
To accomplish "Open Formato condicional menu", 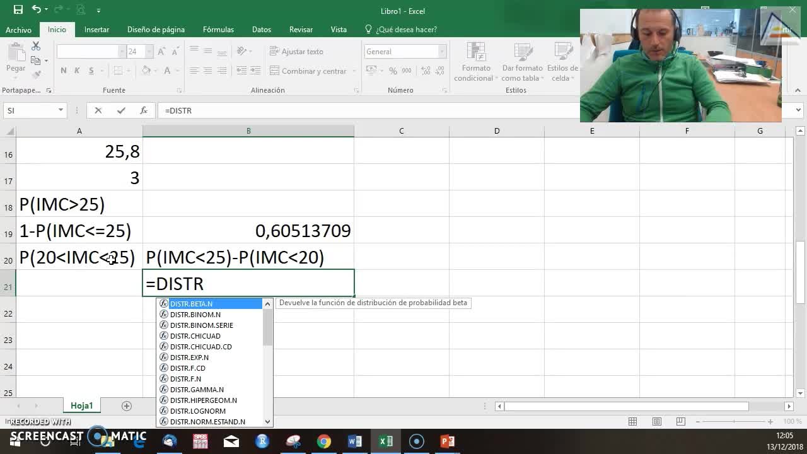I will point(476,62).
